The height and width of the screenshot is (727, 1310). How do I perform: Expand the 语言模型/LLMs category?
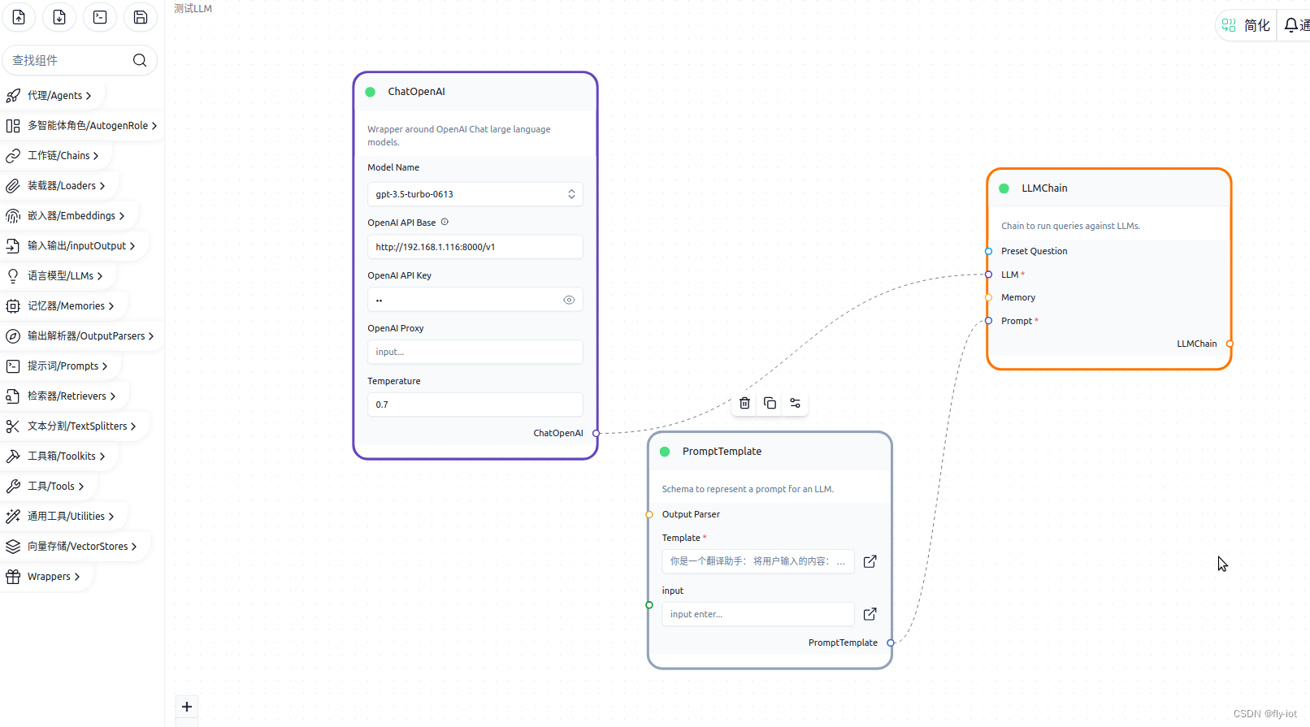click(57, 275)
